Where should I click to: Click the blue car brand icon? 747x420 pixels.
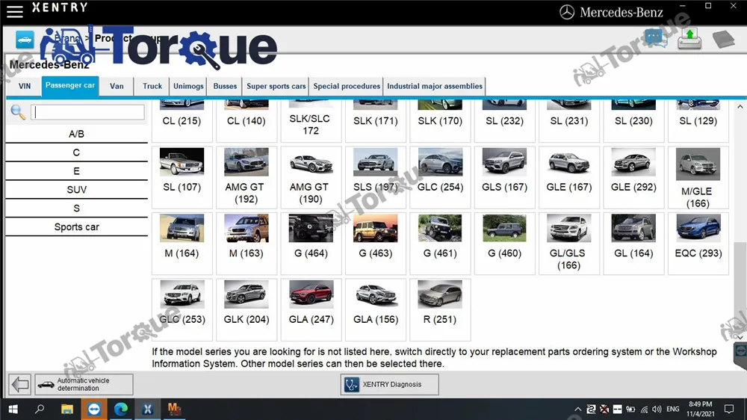coord(25,40)
